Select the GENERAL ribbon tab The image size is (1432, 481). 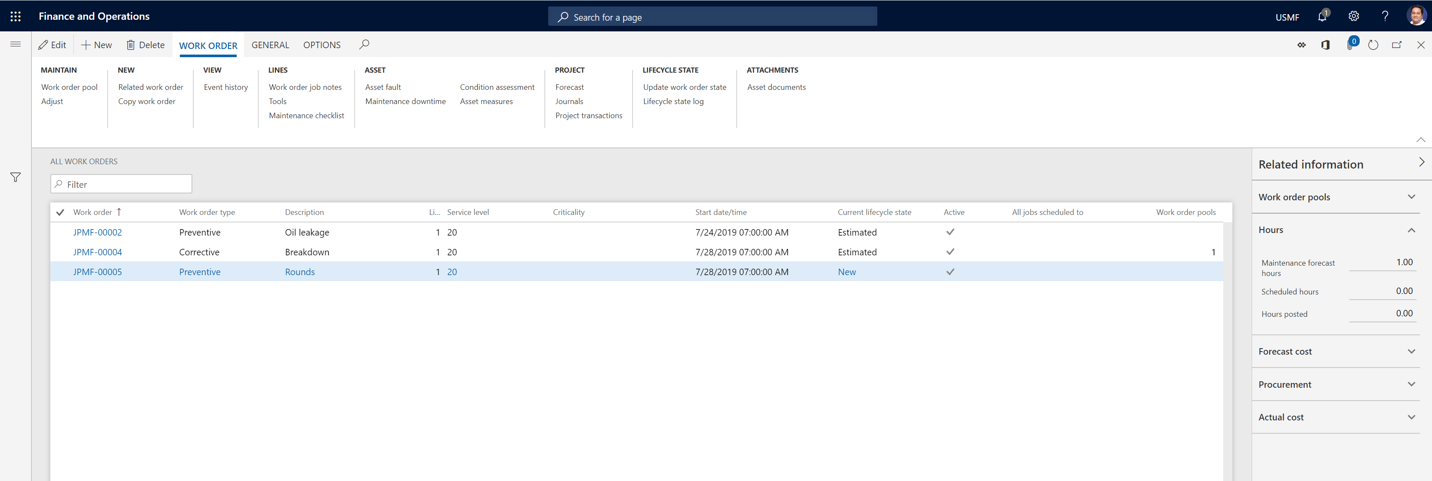[x=268, y=45]
